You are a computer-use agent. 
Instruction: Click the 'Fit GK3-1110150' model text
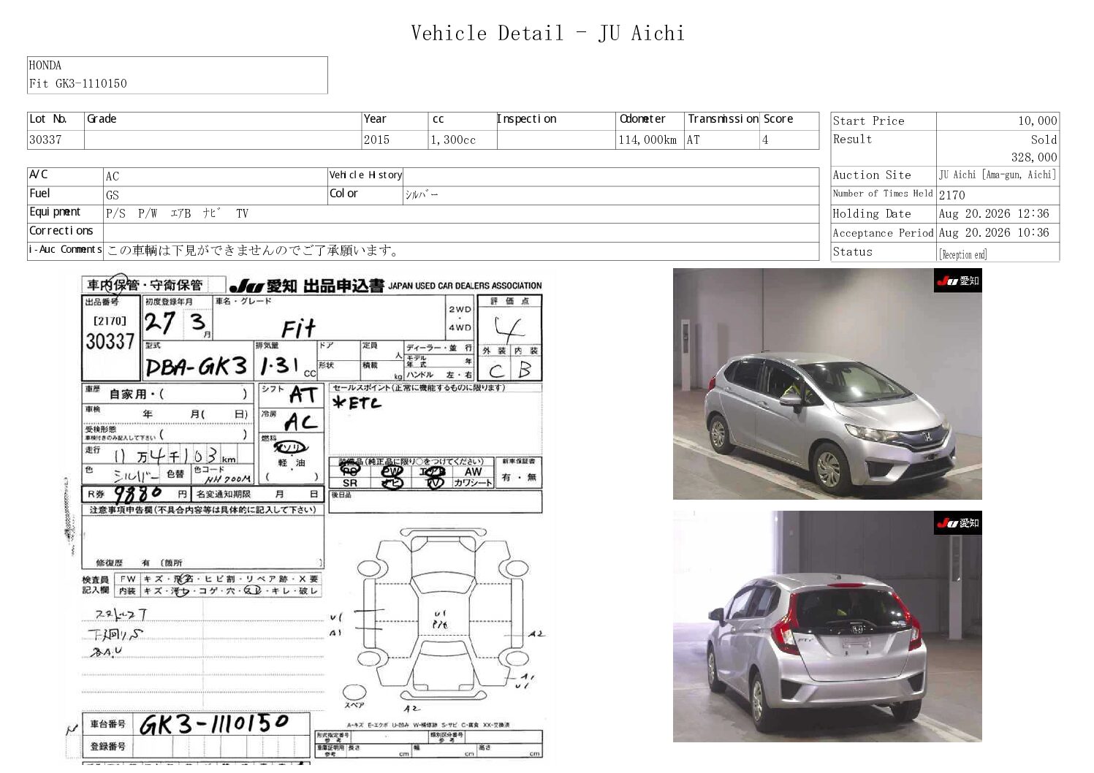point(78,83)
